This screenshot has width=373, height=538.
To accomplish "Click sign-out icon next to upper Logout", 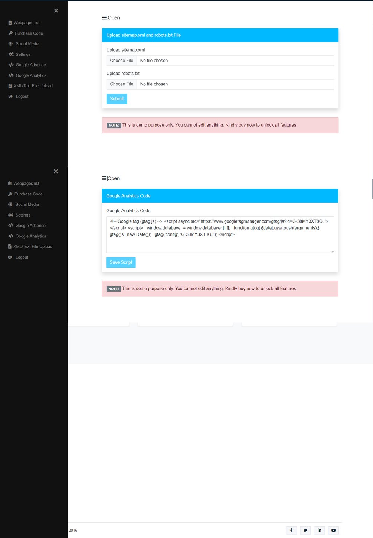I will (10, 96).
